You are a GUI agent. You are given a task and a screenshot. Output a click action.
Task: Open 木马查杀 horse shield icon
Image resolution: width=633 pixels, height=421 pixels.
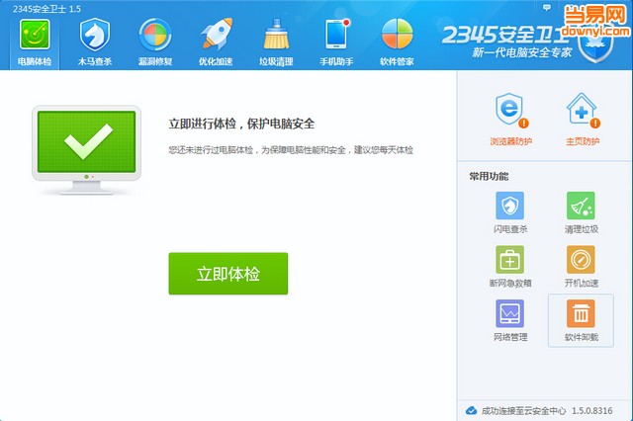point(95,35)
